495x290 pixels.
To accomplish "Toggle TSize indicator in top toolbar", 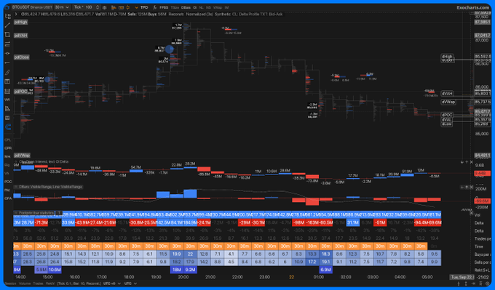I will pyautogui.click(x=175, y=7).
